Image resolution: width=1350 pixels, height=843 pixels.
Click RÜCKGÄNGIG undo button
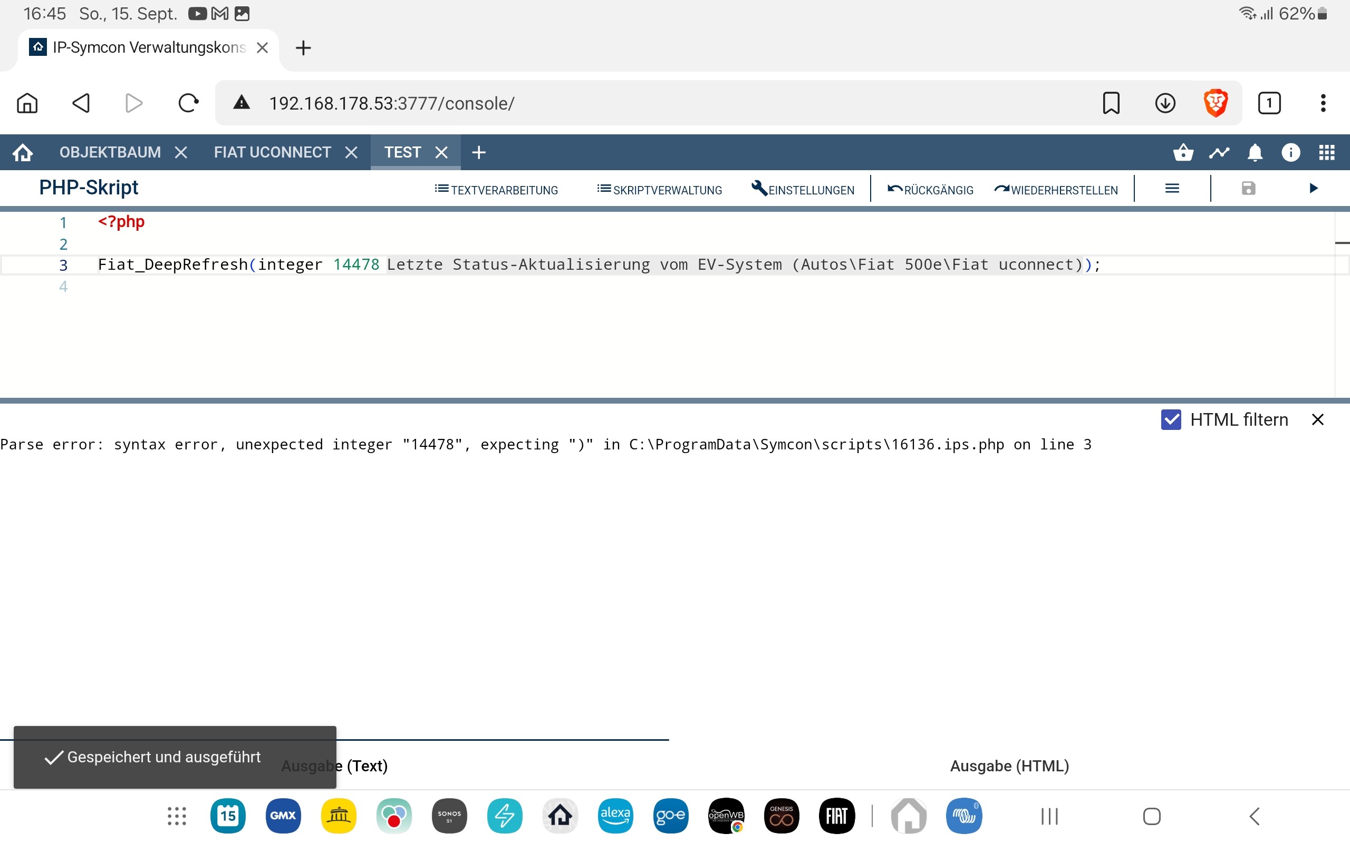pyautogui.click(x=930, y=190)
